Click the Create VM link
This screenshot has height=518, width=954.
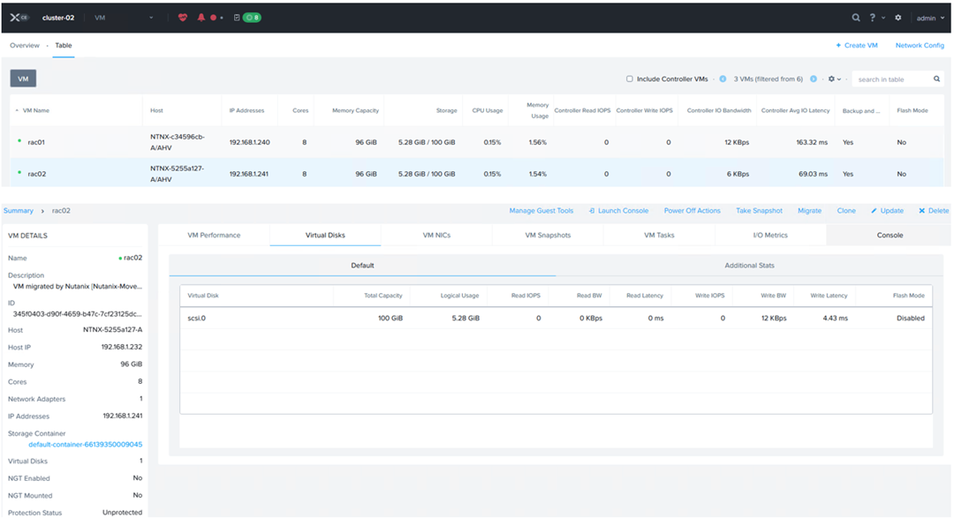pyautogui.click(x=857, y=45)
